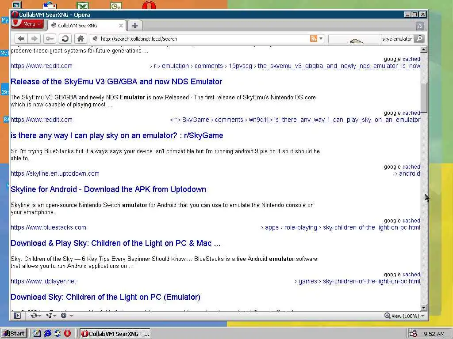Click the system tray icon near the clock

[x=413, y=334]
